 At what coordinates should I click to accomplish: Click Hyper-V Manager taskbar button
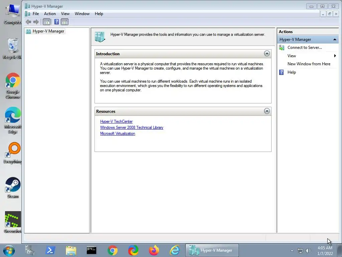pos(212,250)
